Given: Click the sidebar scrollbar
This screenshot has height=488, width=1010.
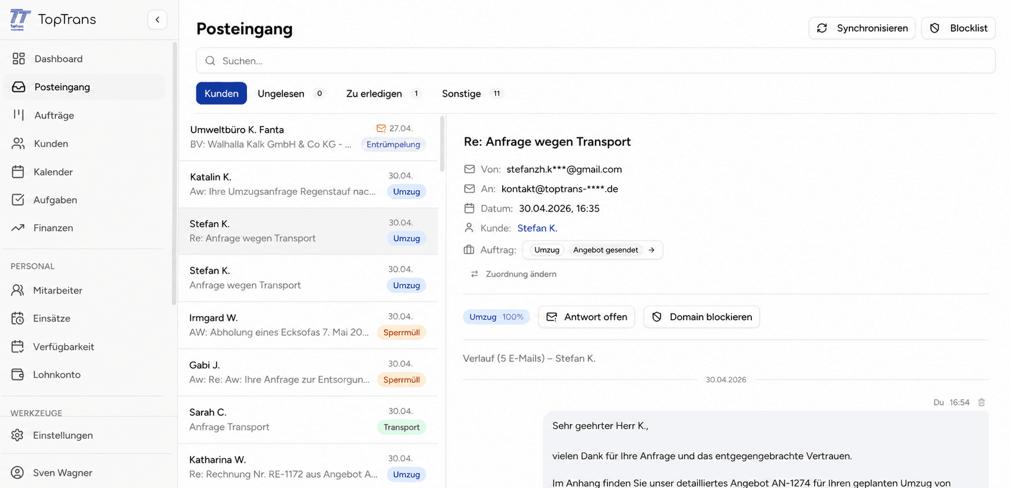Looking at the screenshot, I should (x=174, y=173).
